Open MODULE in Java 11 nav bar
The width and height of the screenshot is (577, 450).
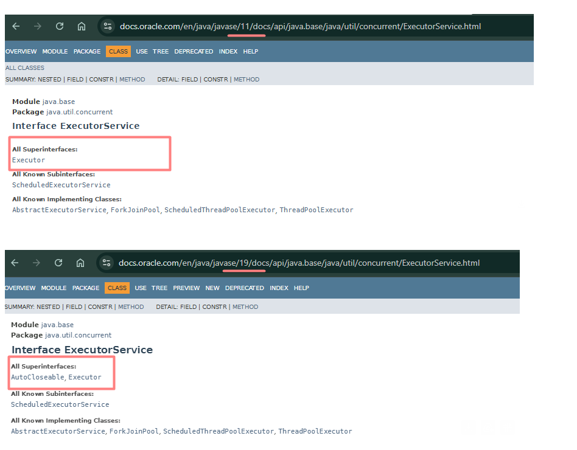[55, 52]
